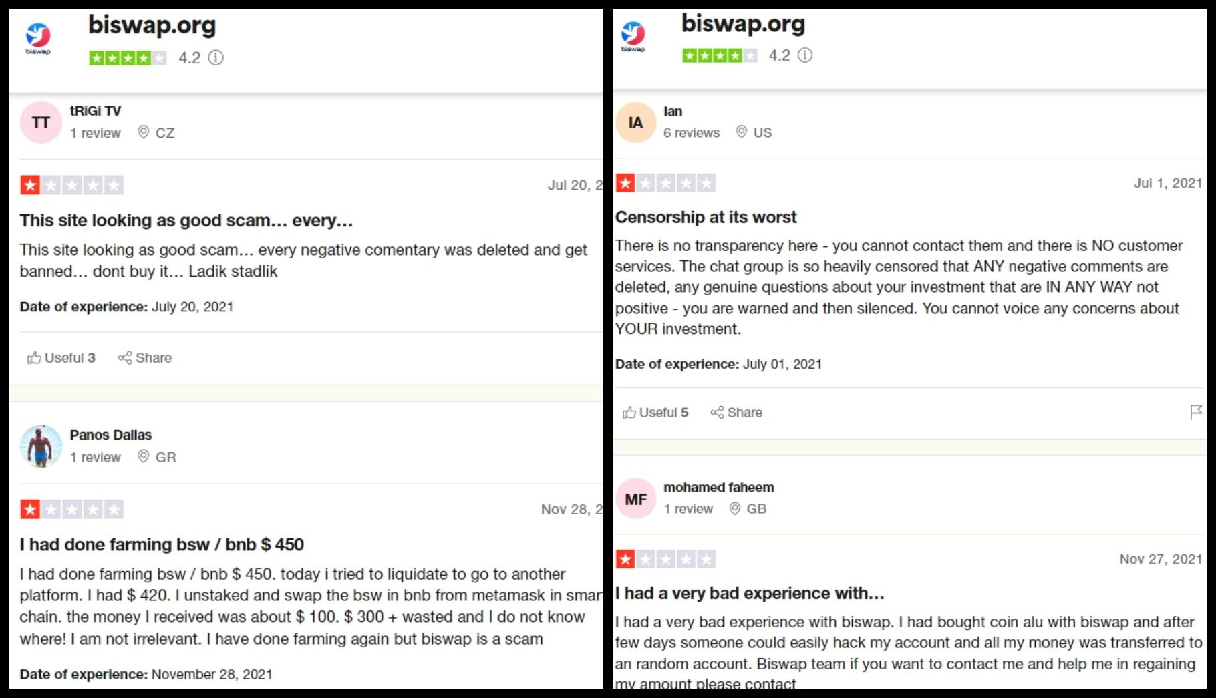Open review title 'I had a very bad experience with…'
1216x698 pixels.
click(x=750, y=594)
